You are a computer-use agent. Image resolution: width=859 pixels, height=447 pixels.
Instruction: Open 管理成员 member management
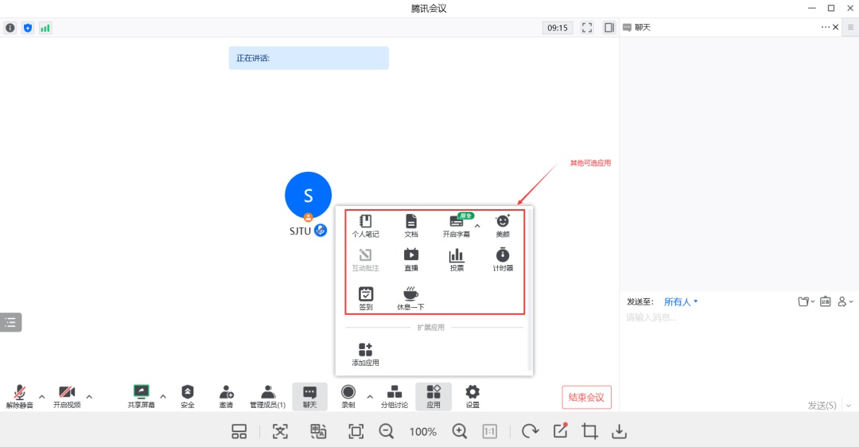coord(268,396)
